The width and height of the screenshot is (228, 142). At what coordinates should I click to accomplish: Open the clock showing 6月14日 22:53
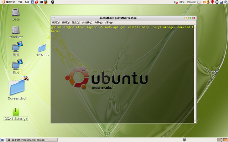click(187, 2)
